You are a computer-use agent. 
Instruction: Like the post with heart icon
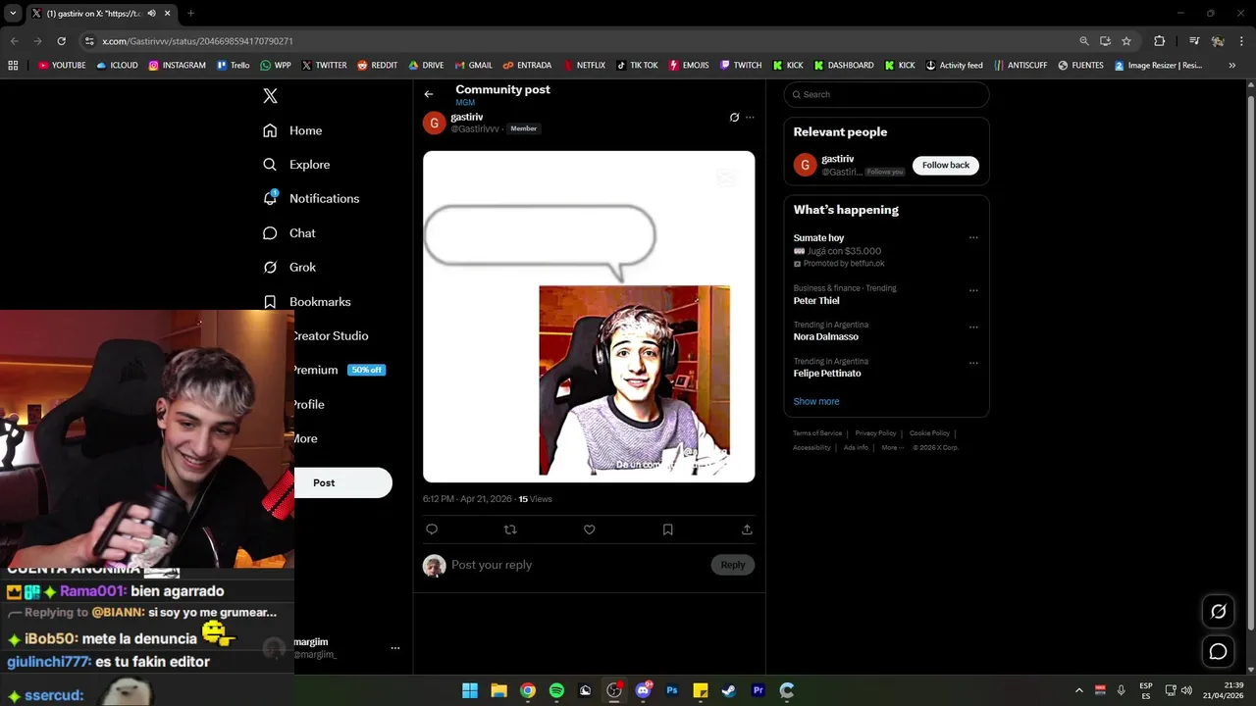[x=590, y=529]
